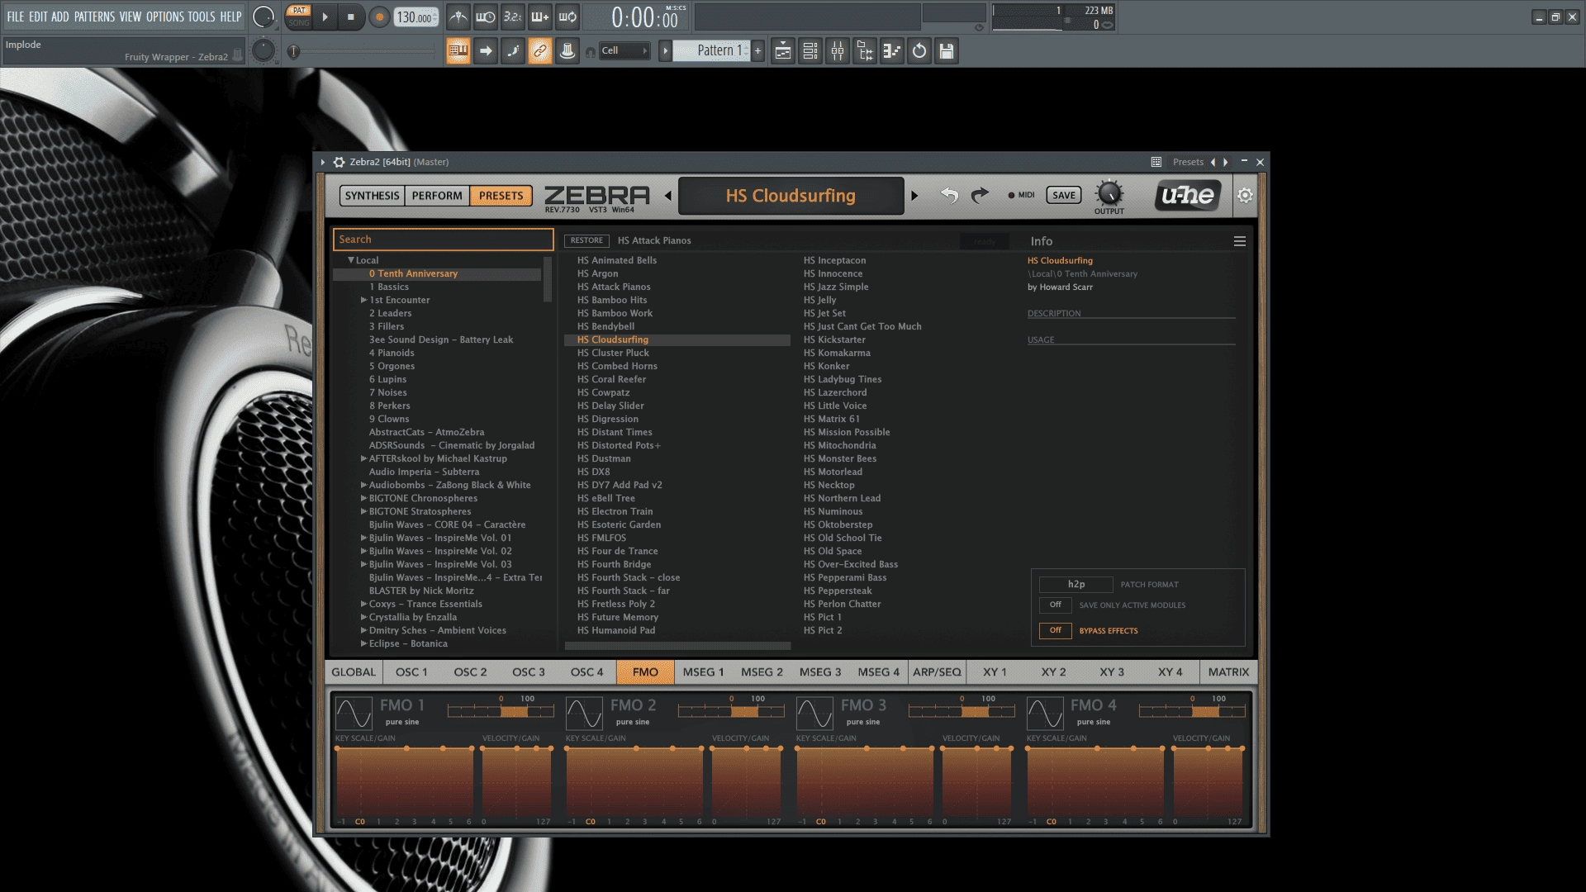Click the Zebra redo arrow
Image resolution: width=1586 pixels, height=892 pixels.
[980, 195]
